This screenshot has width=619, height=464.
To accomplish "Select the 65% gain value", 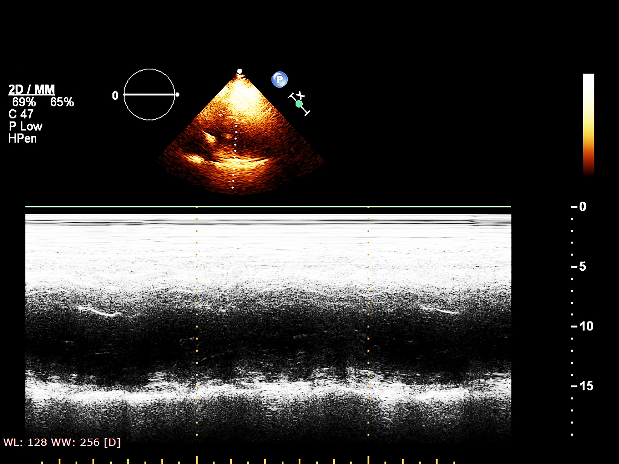I will point(62,102).
